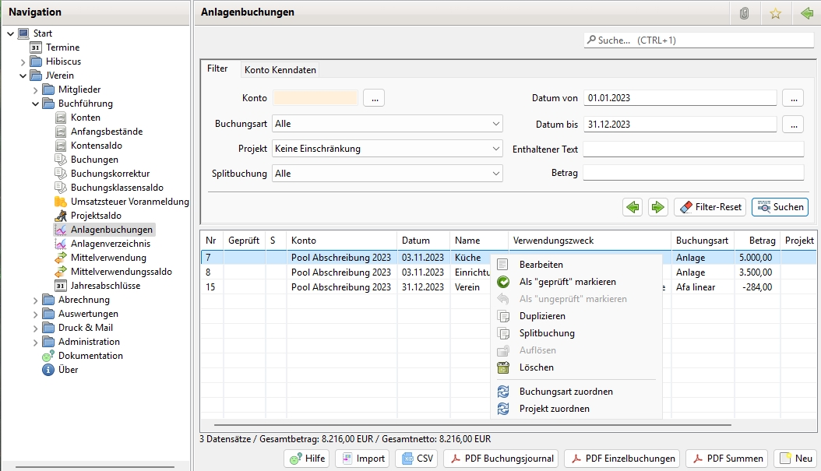The width and height of the screenshot is (821, 471).
Task: Choose "Duplizieren" from context menu
Action: (x=542, y=316)
